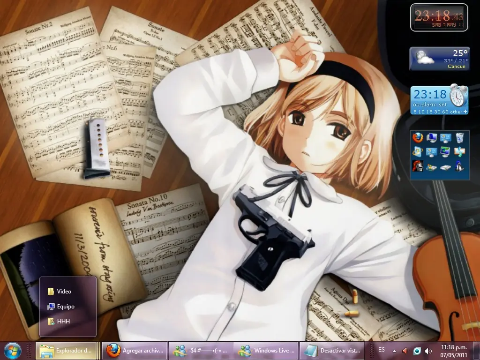Screen dimensions: 480x360
Task: Set a 10 minute alarm in the gadget
Action: coord(421,112)
